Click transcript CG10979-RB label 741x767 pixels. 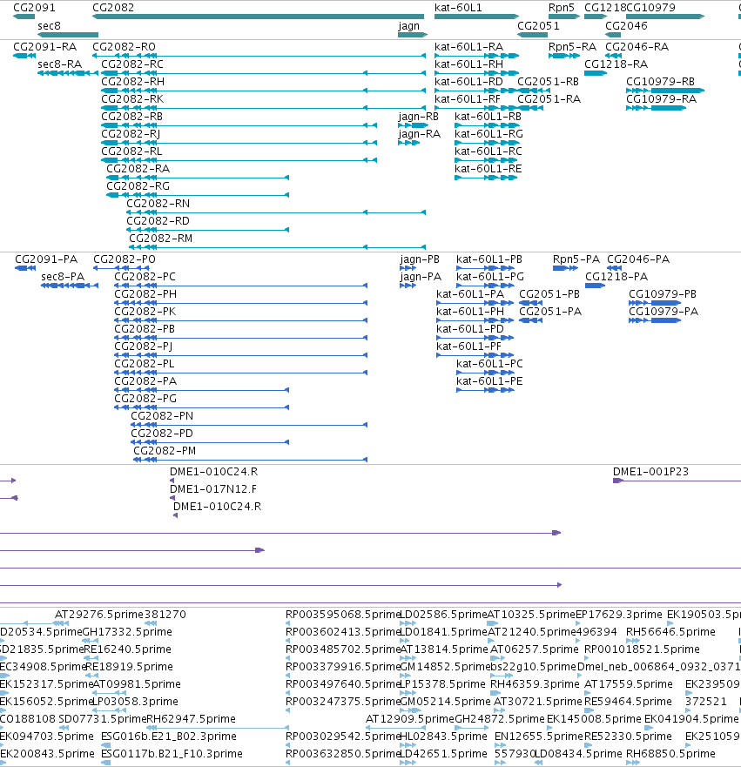[660, 82]
